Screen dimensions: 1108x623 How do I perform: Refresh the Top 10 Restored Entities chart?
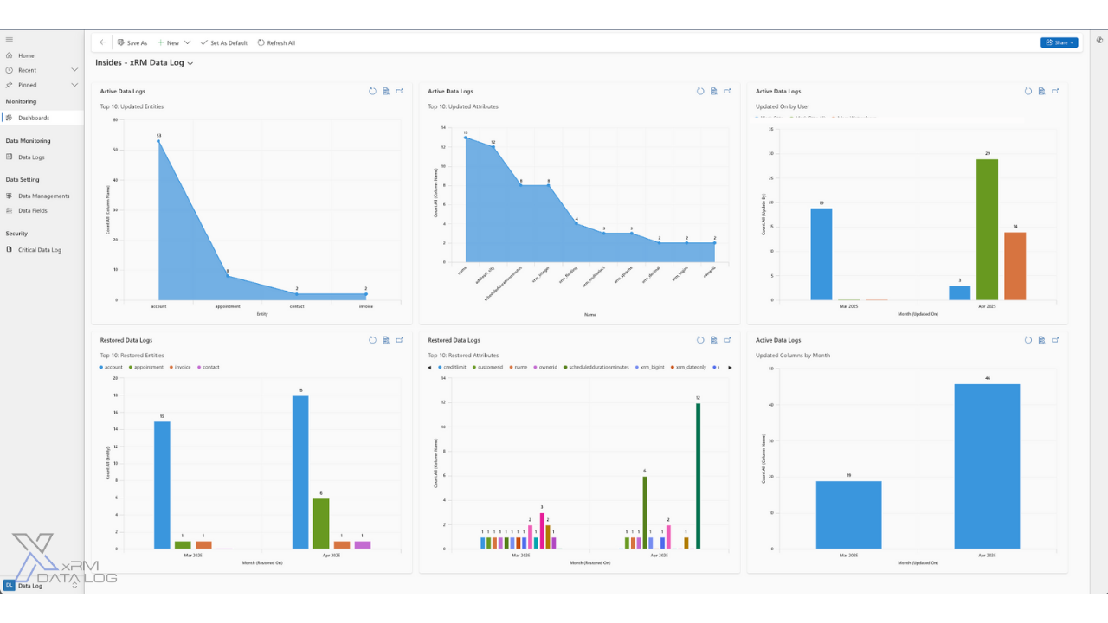click(372, 340)
